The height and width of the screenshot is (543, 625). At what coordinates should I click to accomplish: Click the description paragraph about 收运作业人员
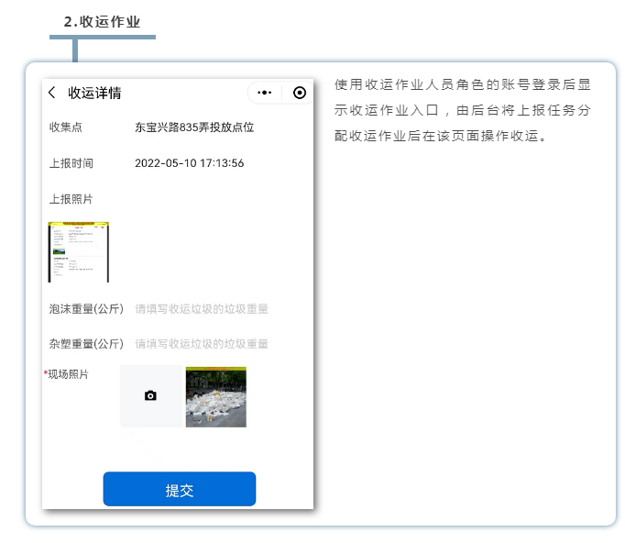coord(462,110)
